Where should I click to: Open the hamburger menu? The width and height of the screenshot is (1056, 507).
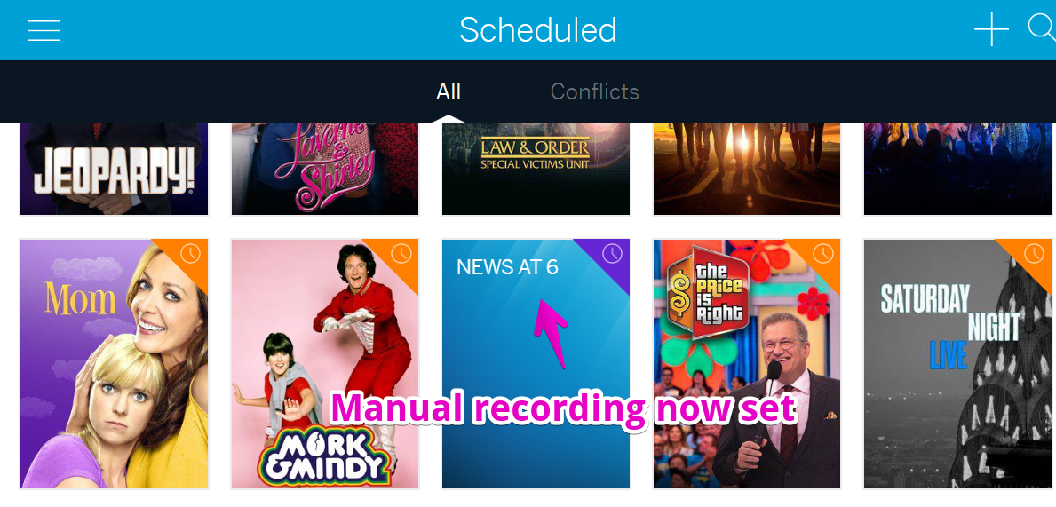point(44,30)
